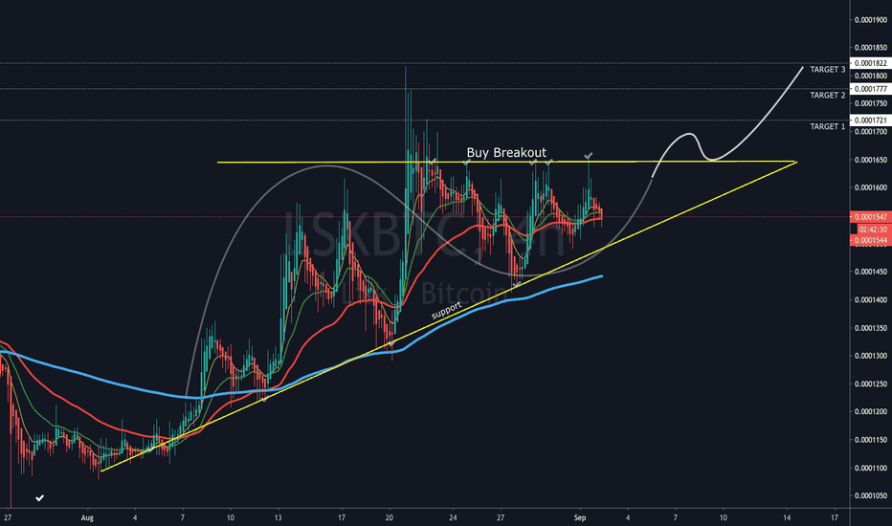Click the 0.0001050 price axis label
The image size is (892, 526).
coord(870,495)
